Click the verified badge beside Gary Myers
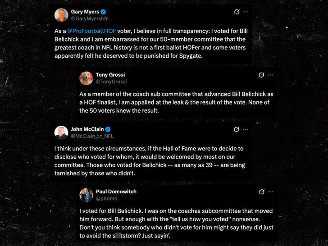This screenshot has height=246, width=328. [102, 12]
